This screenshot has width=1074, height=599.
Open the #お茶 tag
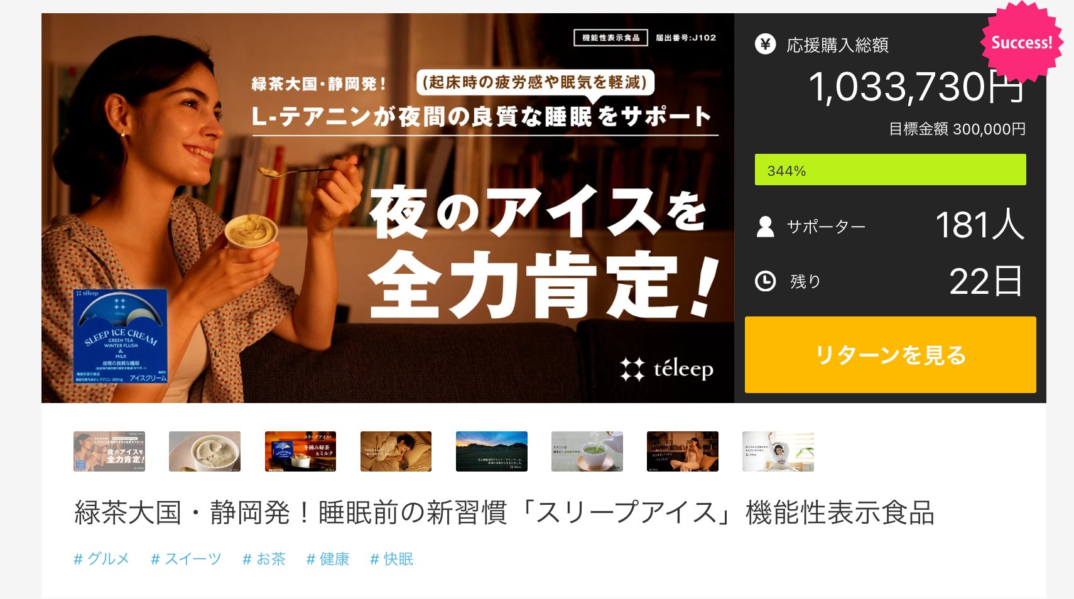pos(264,559)
